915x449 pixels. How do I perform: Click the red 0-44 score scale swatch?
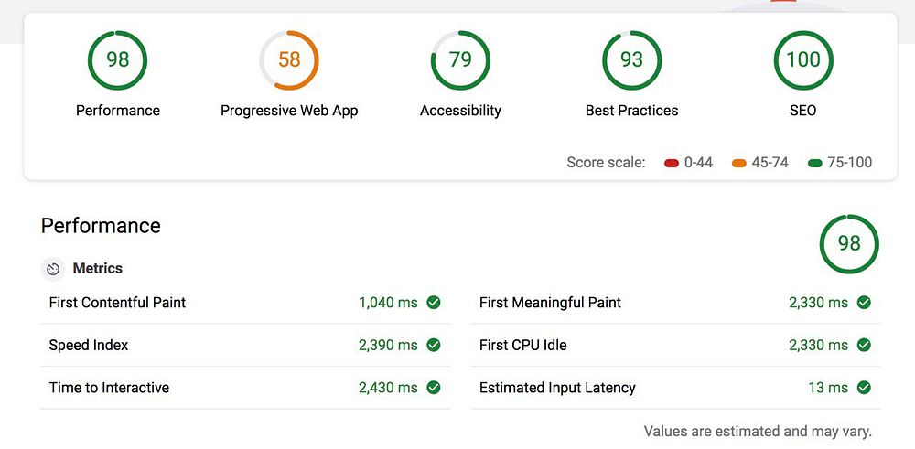pyautogui.click(x=672, y=164)
